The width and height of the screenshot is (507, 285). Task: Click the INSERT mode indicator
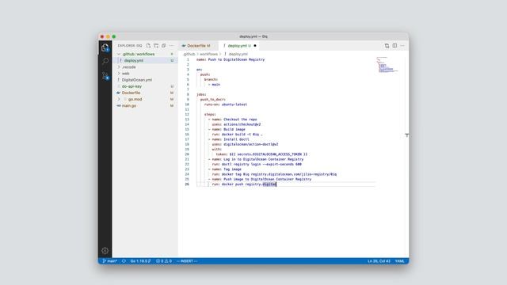pyautogui.click(x=187, y=261)
